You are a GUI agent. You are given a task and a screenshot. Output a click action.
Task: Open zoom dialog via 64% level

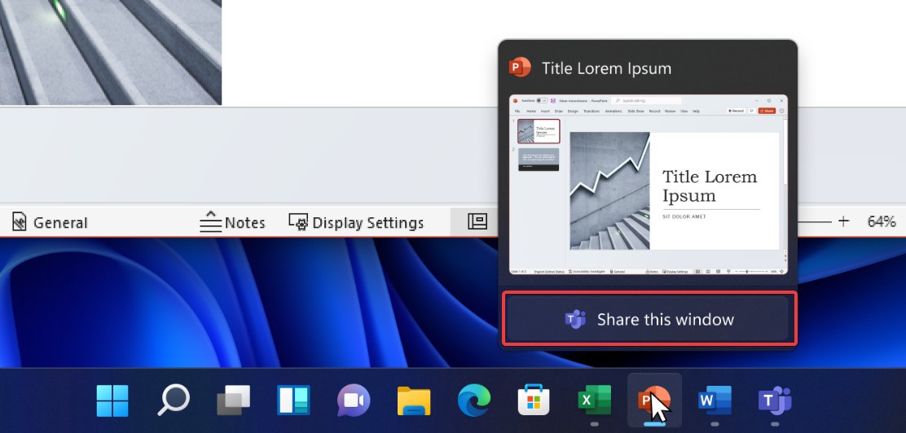[x=882, y=221]
